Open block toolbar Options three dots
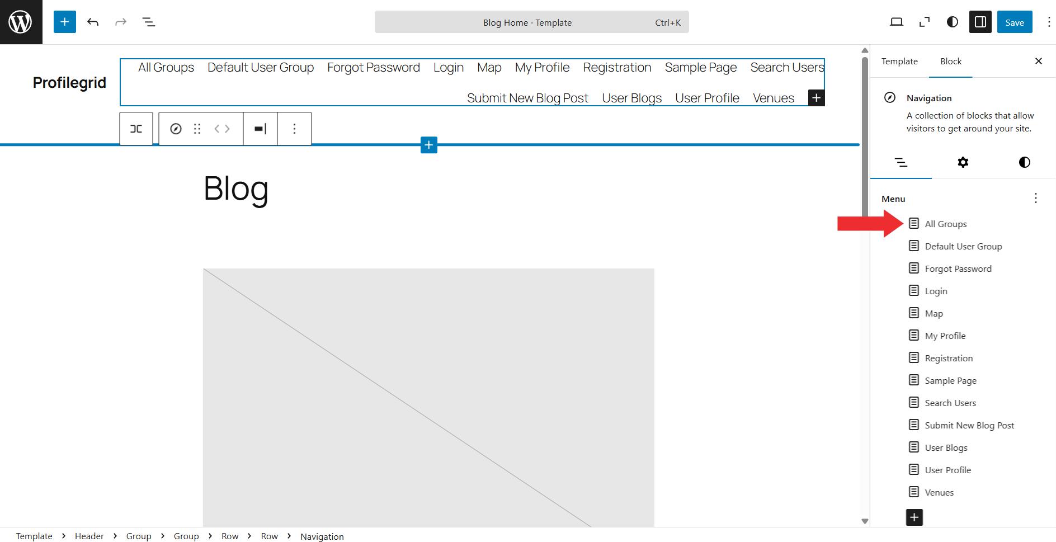Screen dimensions: 1056x542 pyautogui.click(x=294, y=129)
